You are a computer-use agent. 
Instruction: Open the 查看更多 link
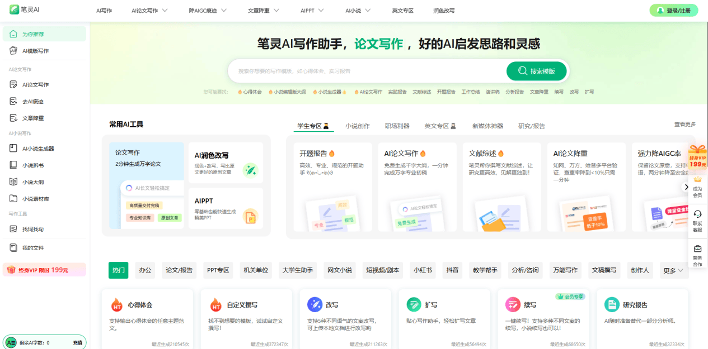[684, 125]
